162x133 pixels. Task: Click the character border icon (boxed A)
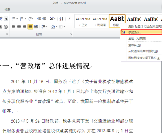6,19
